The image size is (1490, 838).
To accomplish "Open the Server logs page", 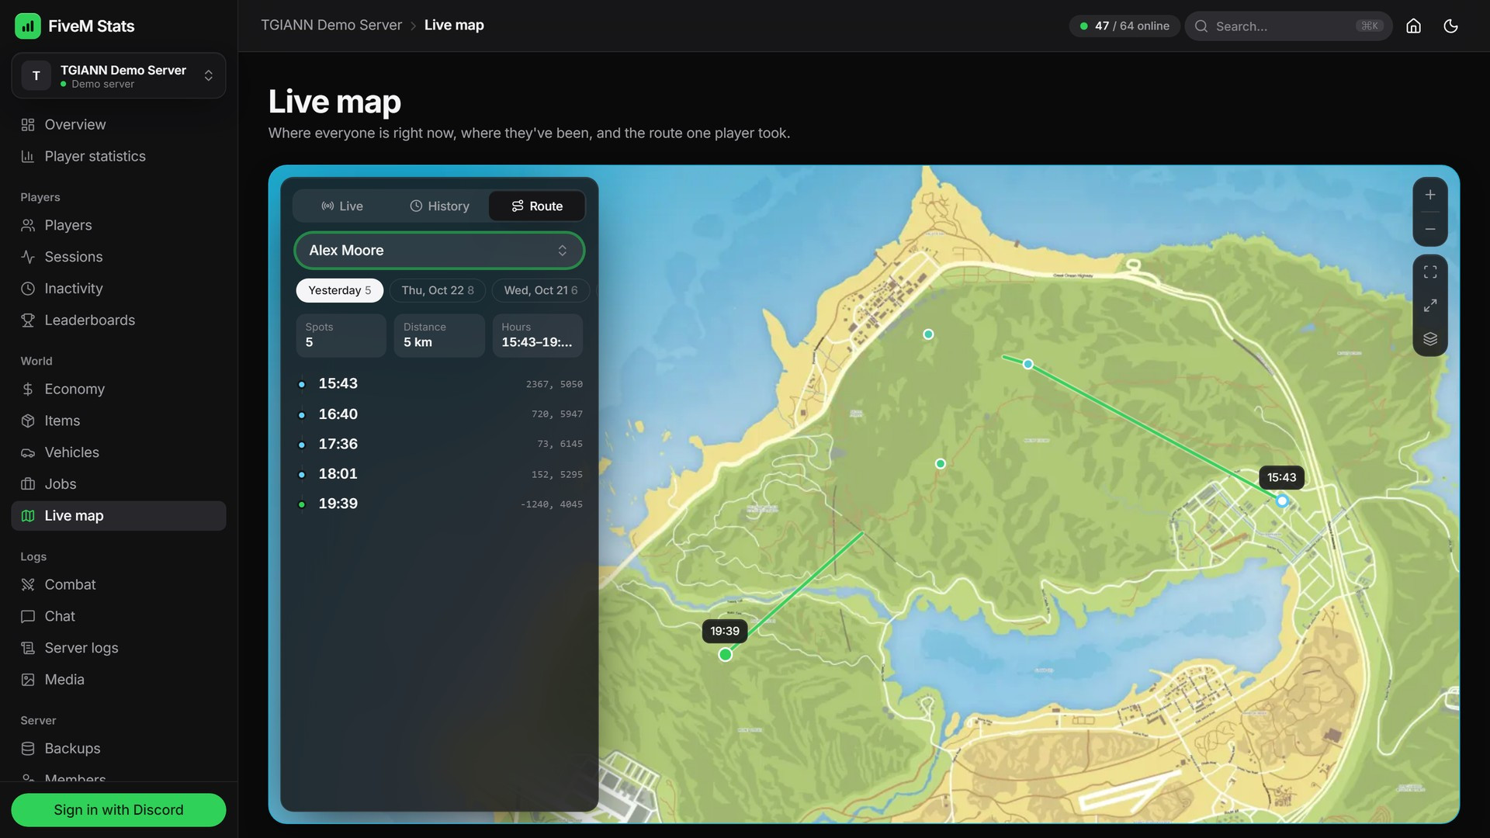I will (119, 648).
